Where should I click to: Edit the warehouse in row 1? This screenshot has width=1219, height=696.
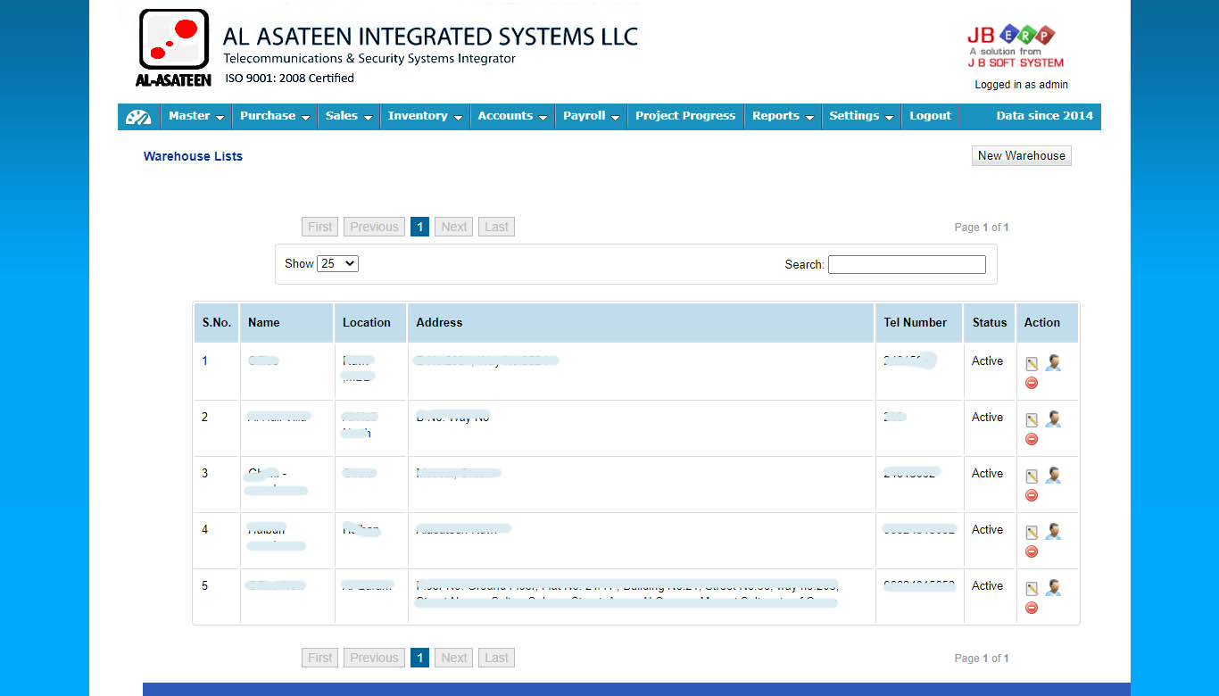coord(1032,364)
